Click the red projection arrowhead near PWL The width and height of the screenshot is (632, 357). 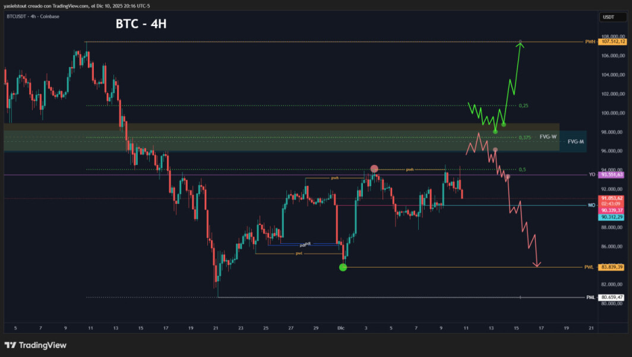click(537, 264)
